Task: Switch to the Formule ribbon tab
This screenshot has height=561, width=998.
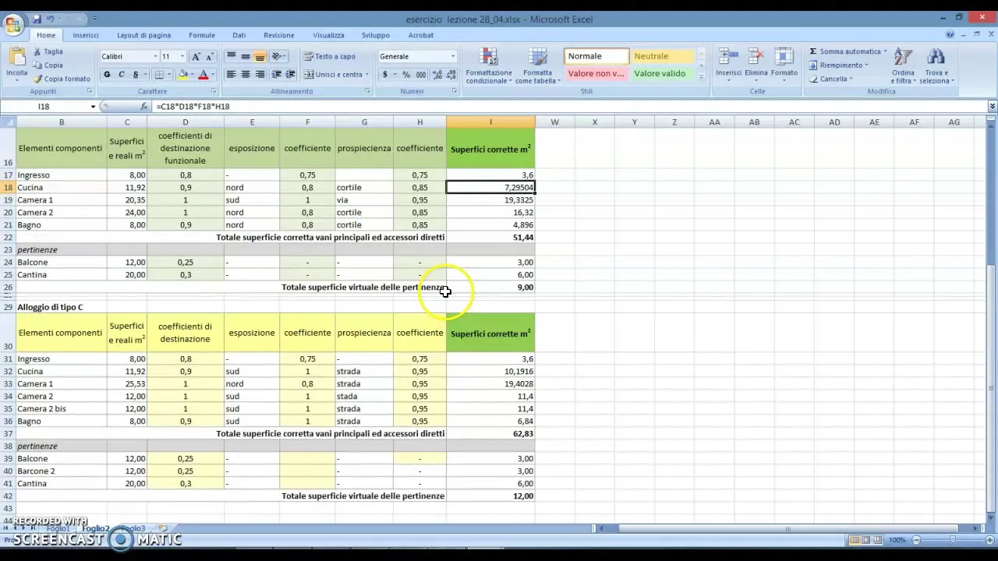Action: pyautogui.click(x=202, y=35)
